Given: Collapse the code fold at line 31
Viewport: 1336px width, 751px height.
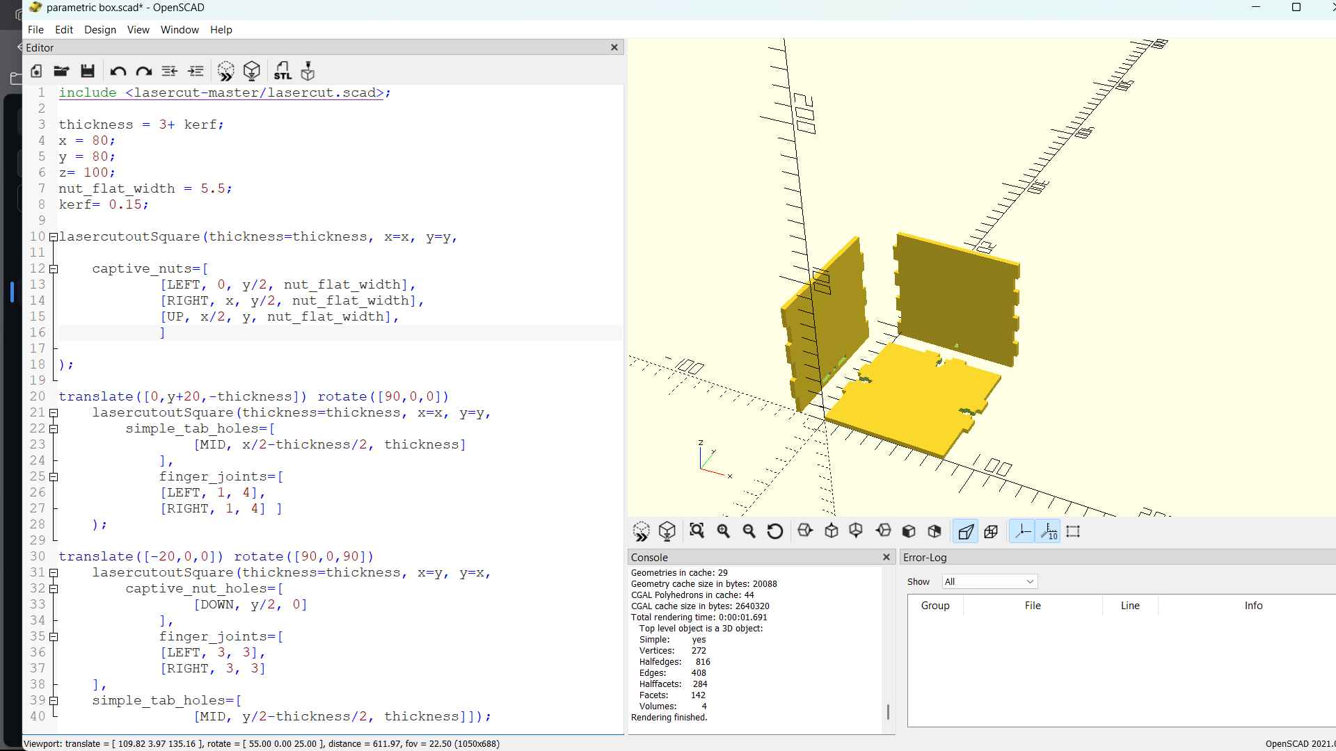Looking at the screenshot, I should click(x=53, y=573).
